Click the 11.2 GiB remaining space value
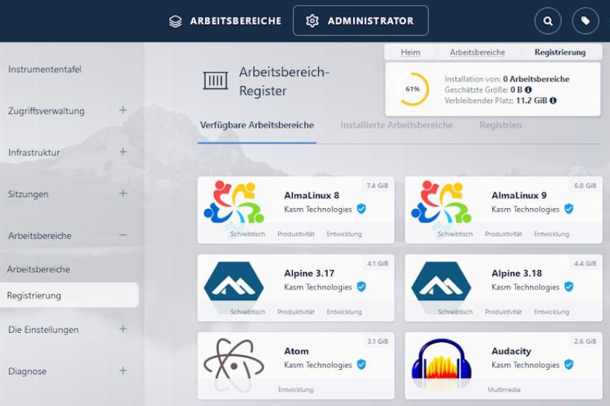 (532, 101)
